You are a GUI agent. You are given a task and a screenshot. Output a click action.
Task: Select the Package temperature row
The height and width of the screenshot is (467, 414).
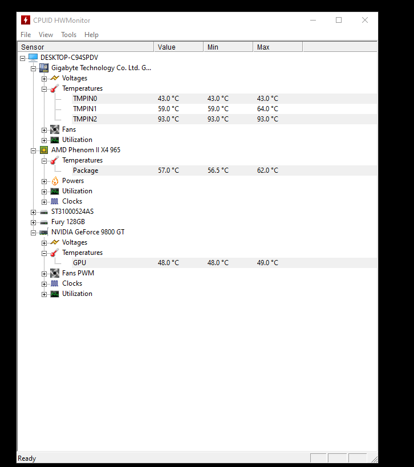tap(225, 170)
